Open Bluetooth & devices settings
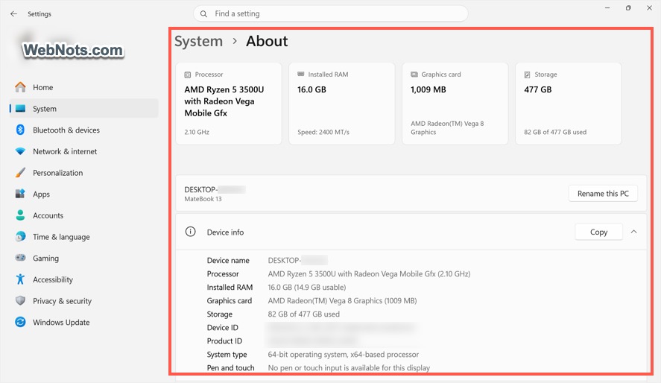The image size is (661, 383). pos(83,130)
